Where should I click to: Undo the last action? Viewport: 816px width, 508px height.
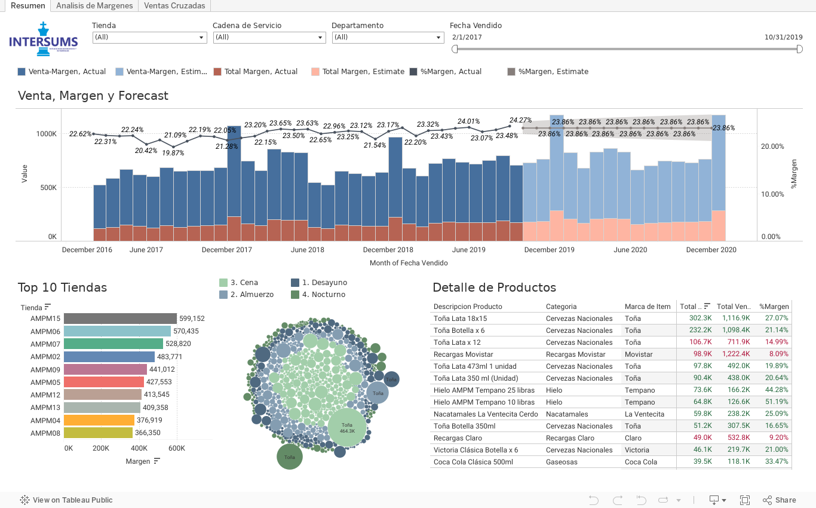pos(593,500)
